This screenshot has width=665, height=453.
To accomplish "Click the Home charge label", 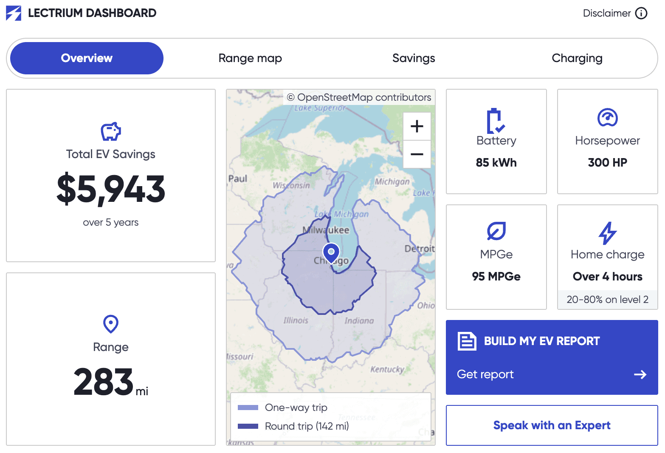I will (608, 255).
